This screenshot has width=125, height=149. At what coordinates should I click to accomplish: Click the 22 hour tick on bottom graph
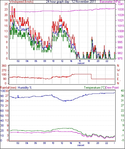tap(106, 143)
